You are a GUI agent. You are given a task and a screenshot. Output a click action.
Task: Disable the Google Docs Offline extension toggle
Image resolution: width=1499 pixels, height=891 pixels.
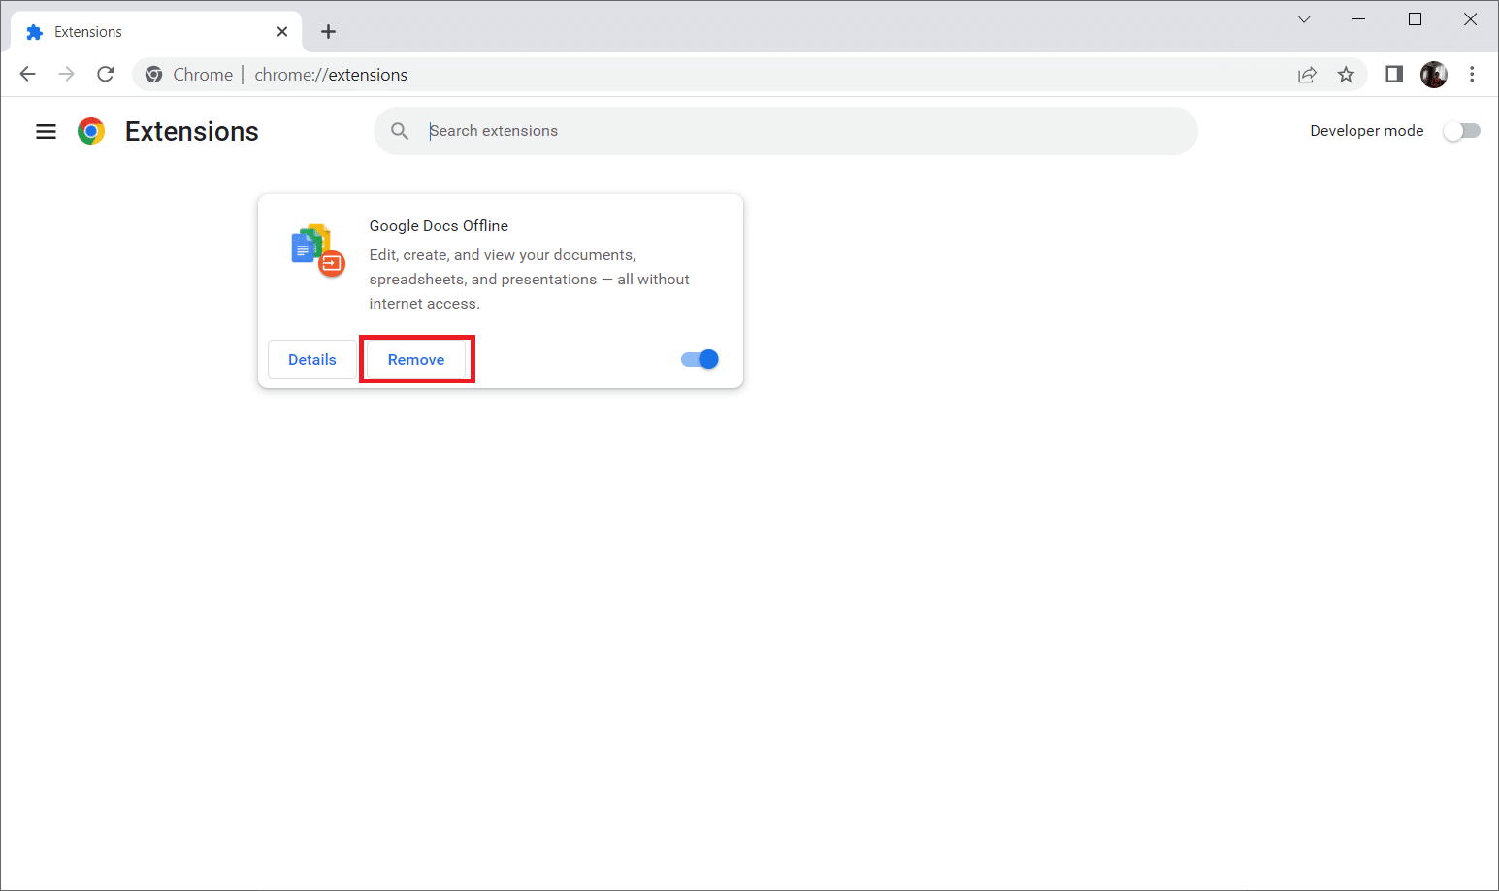point(700,359)
